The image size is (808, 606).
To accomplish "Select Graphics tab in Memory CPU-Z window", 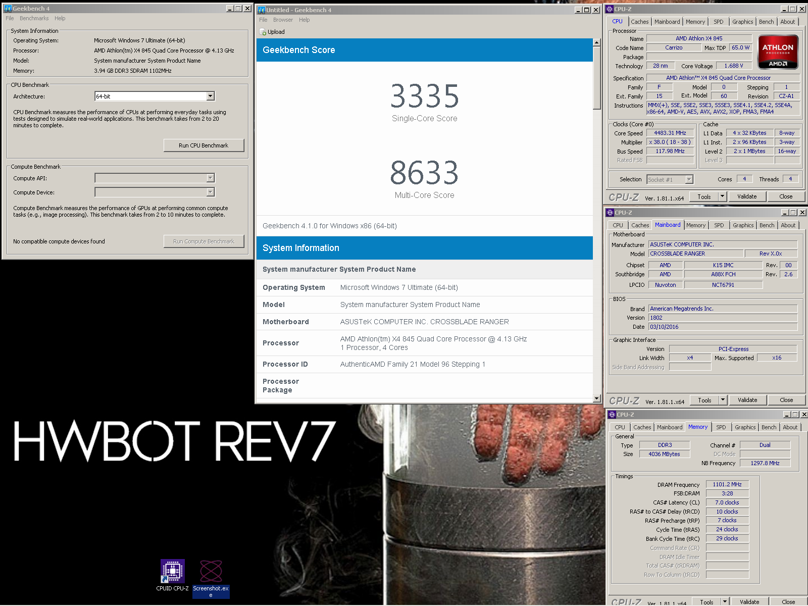I will [745, 427].
